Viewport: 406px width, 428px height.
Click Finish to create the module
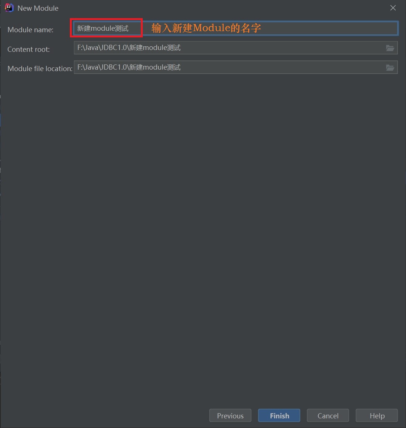[279, 416]
